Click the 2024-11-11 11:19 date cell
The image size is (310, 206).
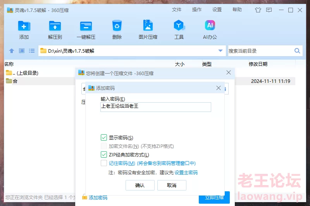(270, 81)
